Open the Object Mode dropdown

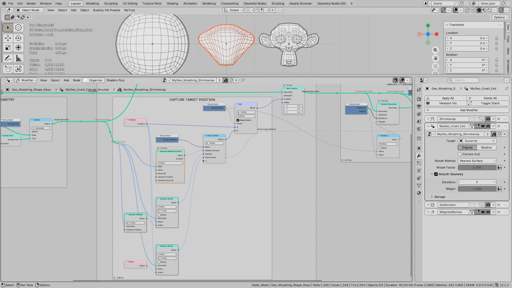(30, 10)
